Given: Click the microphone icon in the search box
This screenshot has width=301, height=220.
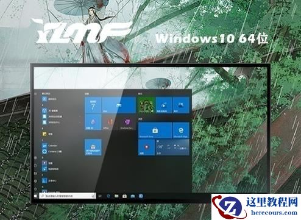Looking at the screenshot, I should 93,196.
